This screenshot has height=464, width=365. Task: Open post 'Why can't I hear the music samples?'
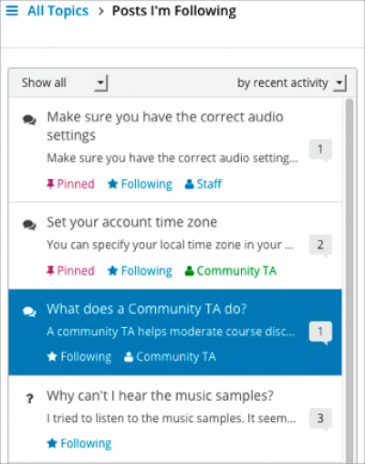175,419
